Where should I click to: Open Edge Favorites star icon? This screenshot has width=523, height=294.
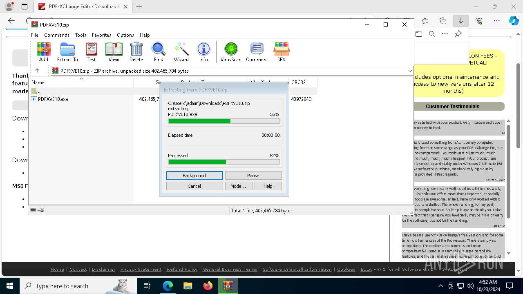click(x=425, y=21)
